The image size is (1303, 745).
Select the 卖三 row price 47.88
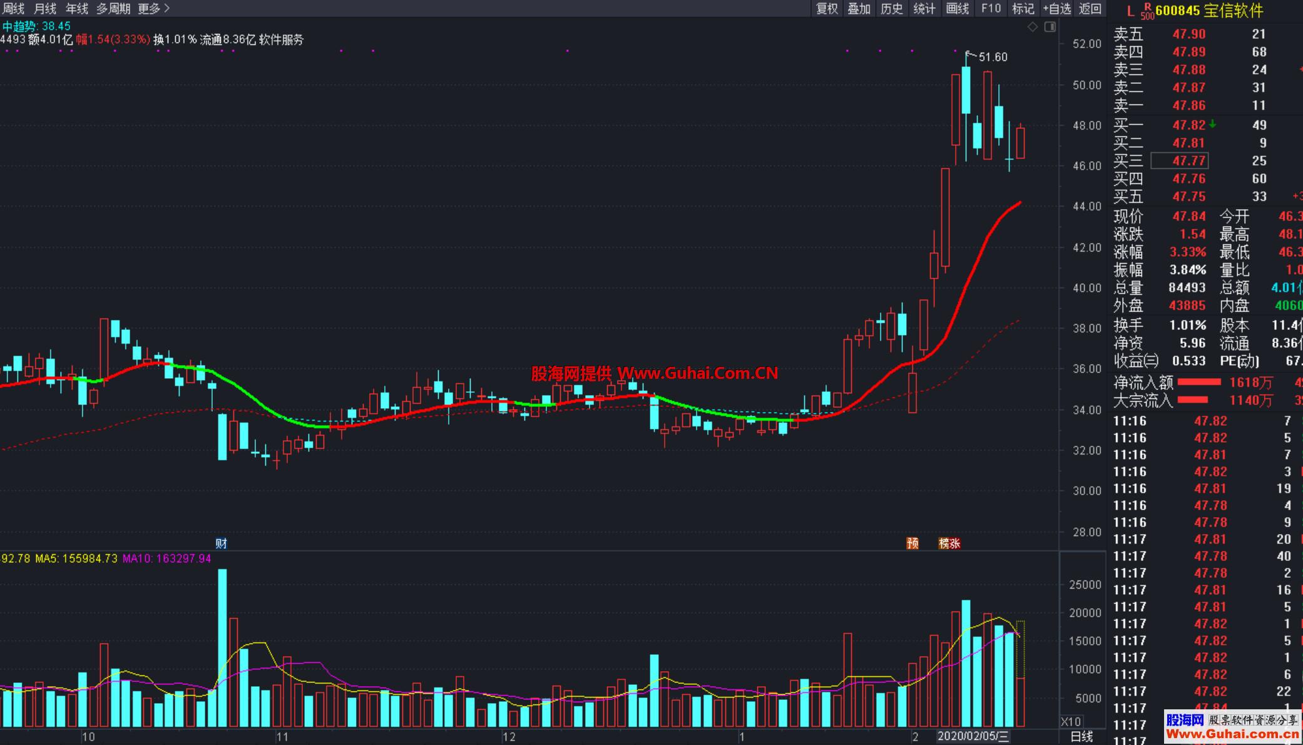click(1188, 69)
